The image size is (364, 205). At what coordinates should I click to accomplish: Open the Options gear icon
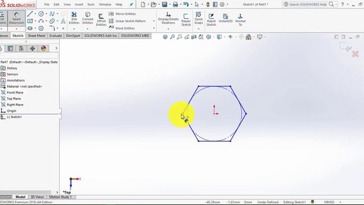[x=222, y=4]
